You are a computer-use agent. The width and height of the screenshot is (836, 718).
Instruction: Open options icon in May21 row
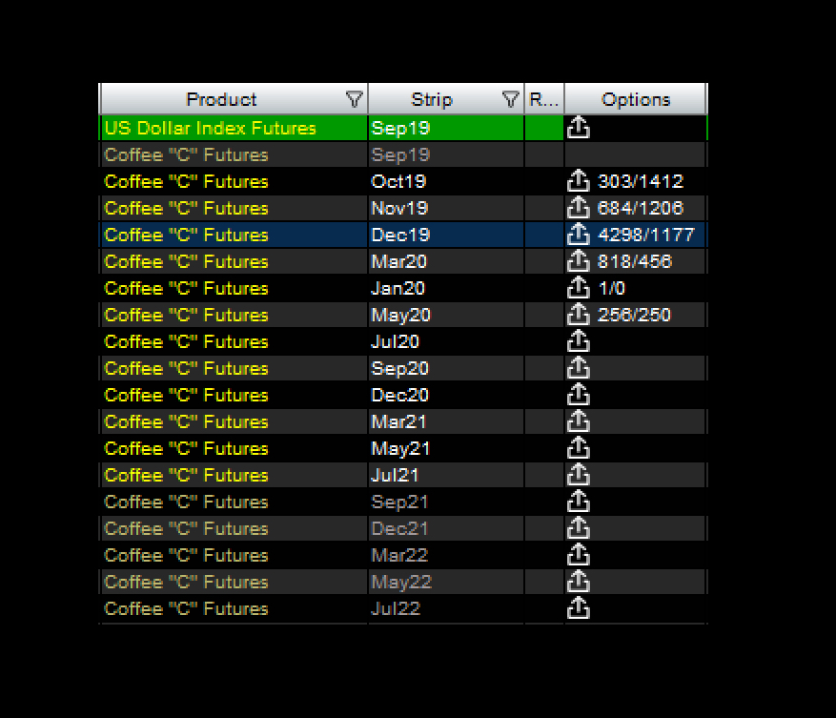click(x=578, y=447)
